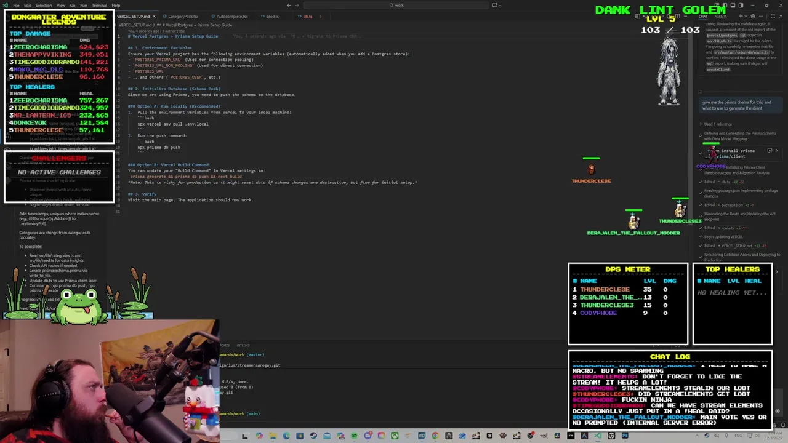Switch to the AGENTS tab in side panel
The image size is (788, 443).
click(x=720, y=17)
